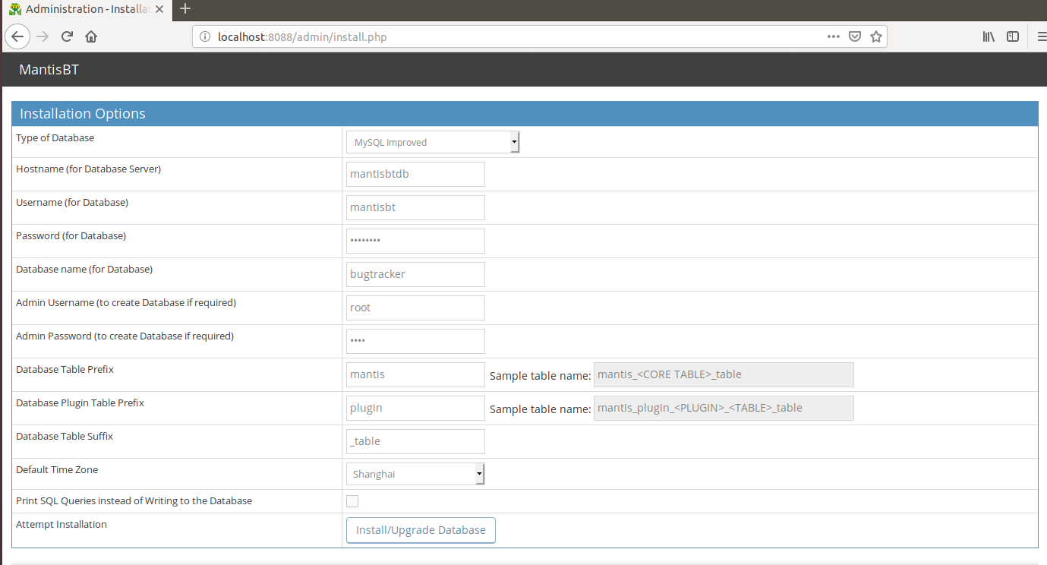Viewport: 1047px width, 565px height.
Task: Click the MantisBT tab favicon
Action: 14,9
